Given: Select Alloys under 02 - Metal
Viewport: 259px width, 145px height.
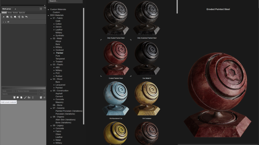Looking at the screenshot, I should click(x=58, y=41).
